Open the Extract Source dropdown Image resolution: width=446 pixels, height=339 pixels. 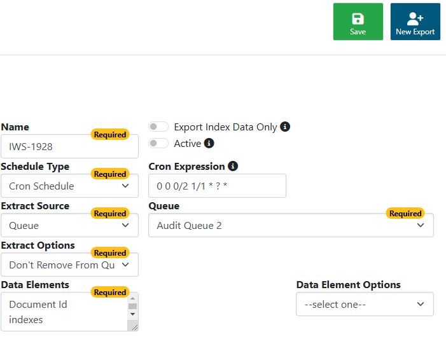tap(70, 225)
